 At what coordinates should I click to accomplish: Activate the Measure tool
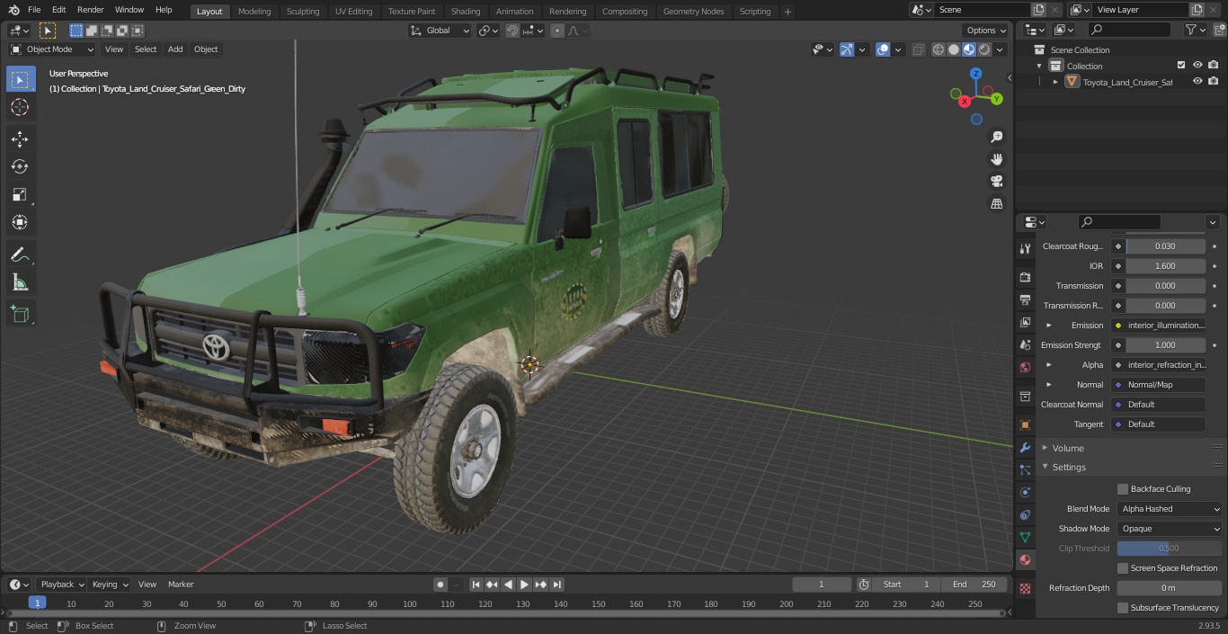point(20,282)
